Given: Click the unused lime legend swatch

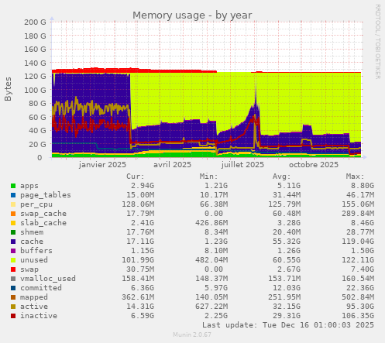Looking at the screenshot, I should pos(13,260).
